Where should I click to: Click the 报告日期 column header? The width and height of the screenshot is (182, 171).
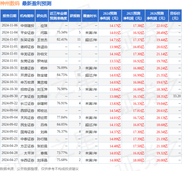pos(9,16)
